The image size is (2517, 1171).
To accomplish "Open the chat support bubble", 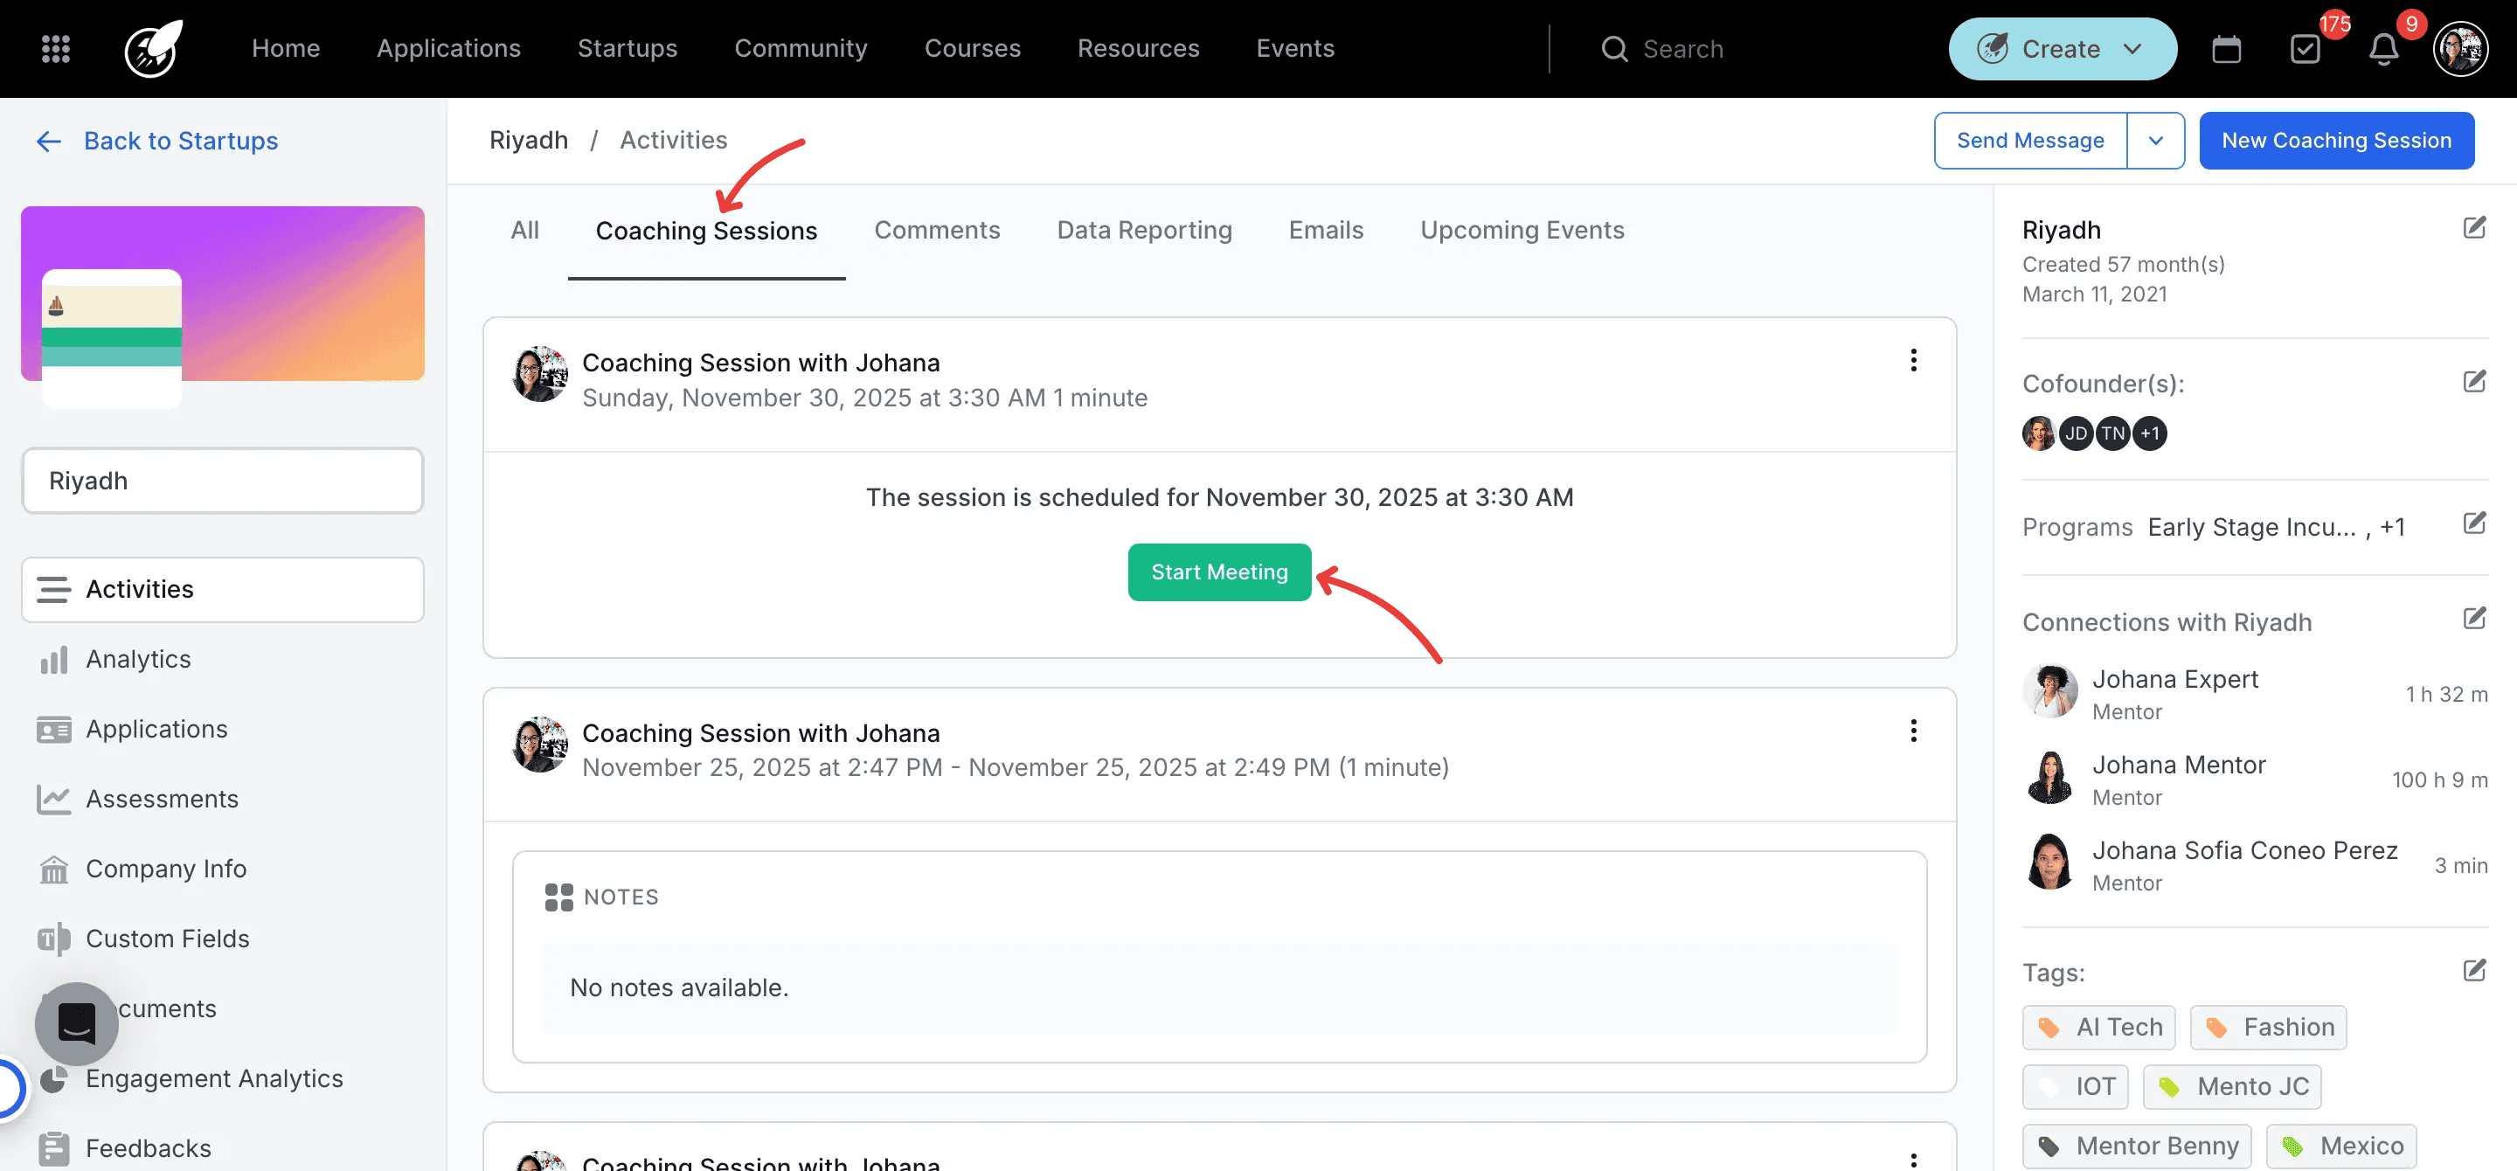I will point(75,1023).
